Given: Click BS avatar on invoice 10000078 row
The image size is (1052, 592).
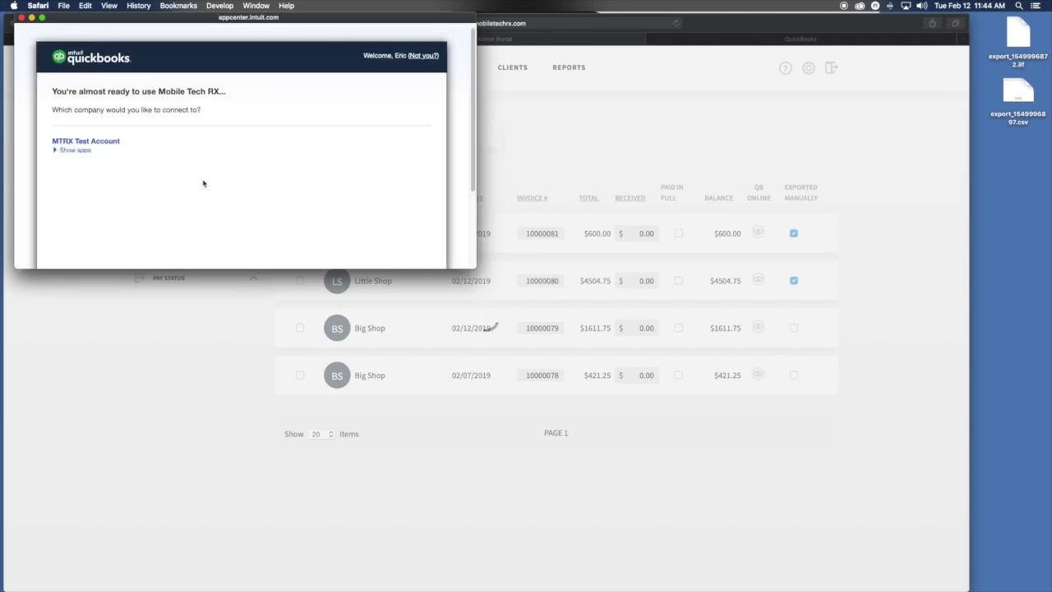Looking at the screenshot, I should (x=337, y=376).
